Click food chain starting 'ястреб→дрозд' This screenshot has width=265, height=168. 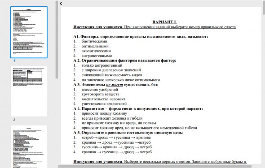(116, 138)
